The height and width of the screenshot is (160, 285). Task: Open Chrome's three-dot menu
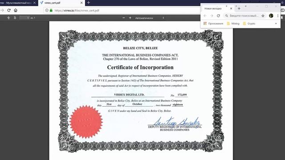click(278, 16)
